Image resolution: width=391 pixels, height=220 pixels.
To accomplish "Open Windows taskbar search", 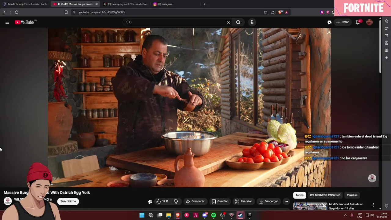I will click(151, 215).
